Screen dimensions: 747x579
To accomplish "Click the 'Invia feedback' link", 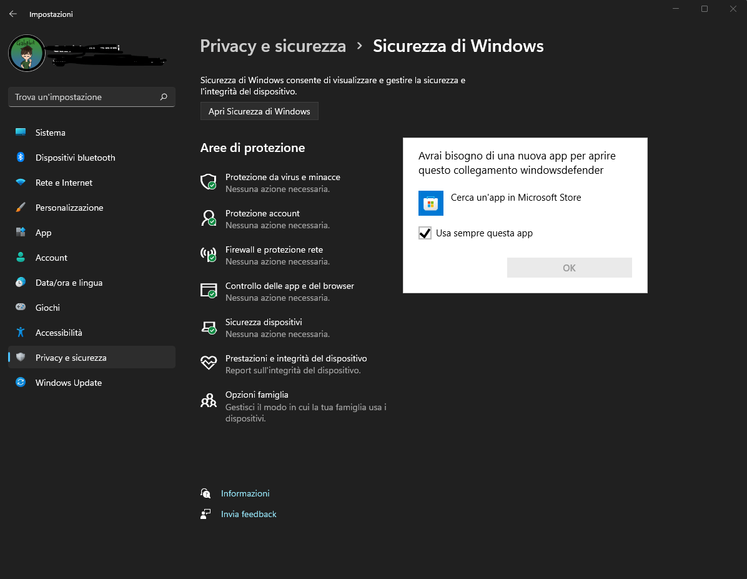I will tap(249, 514).
